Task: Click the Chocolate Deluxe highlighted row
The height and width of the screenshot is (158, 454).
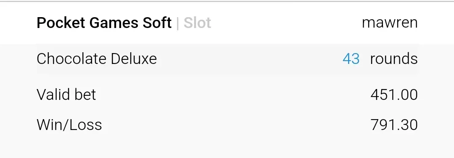Action: pos(227,59)
